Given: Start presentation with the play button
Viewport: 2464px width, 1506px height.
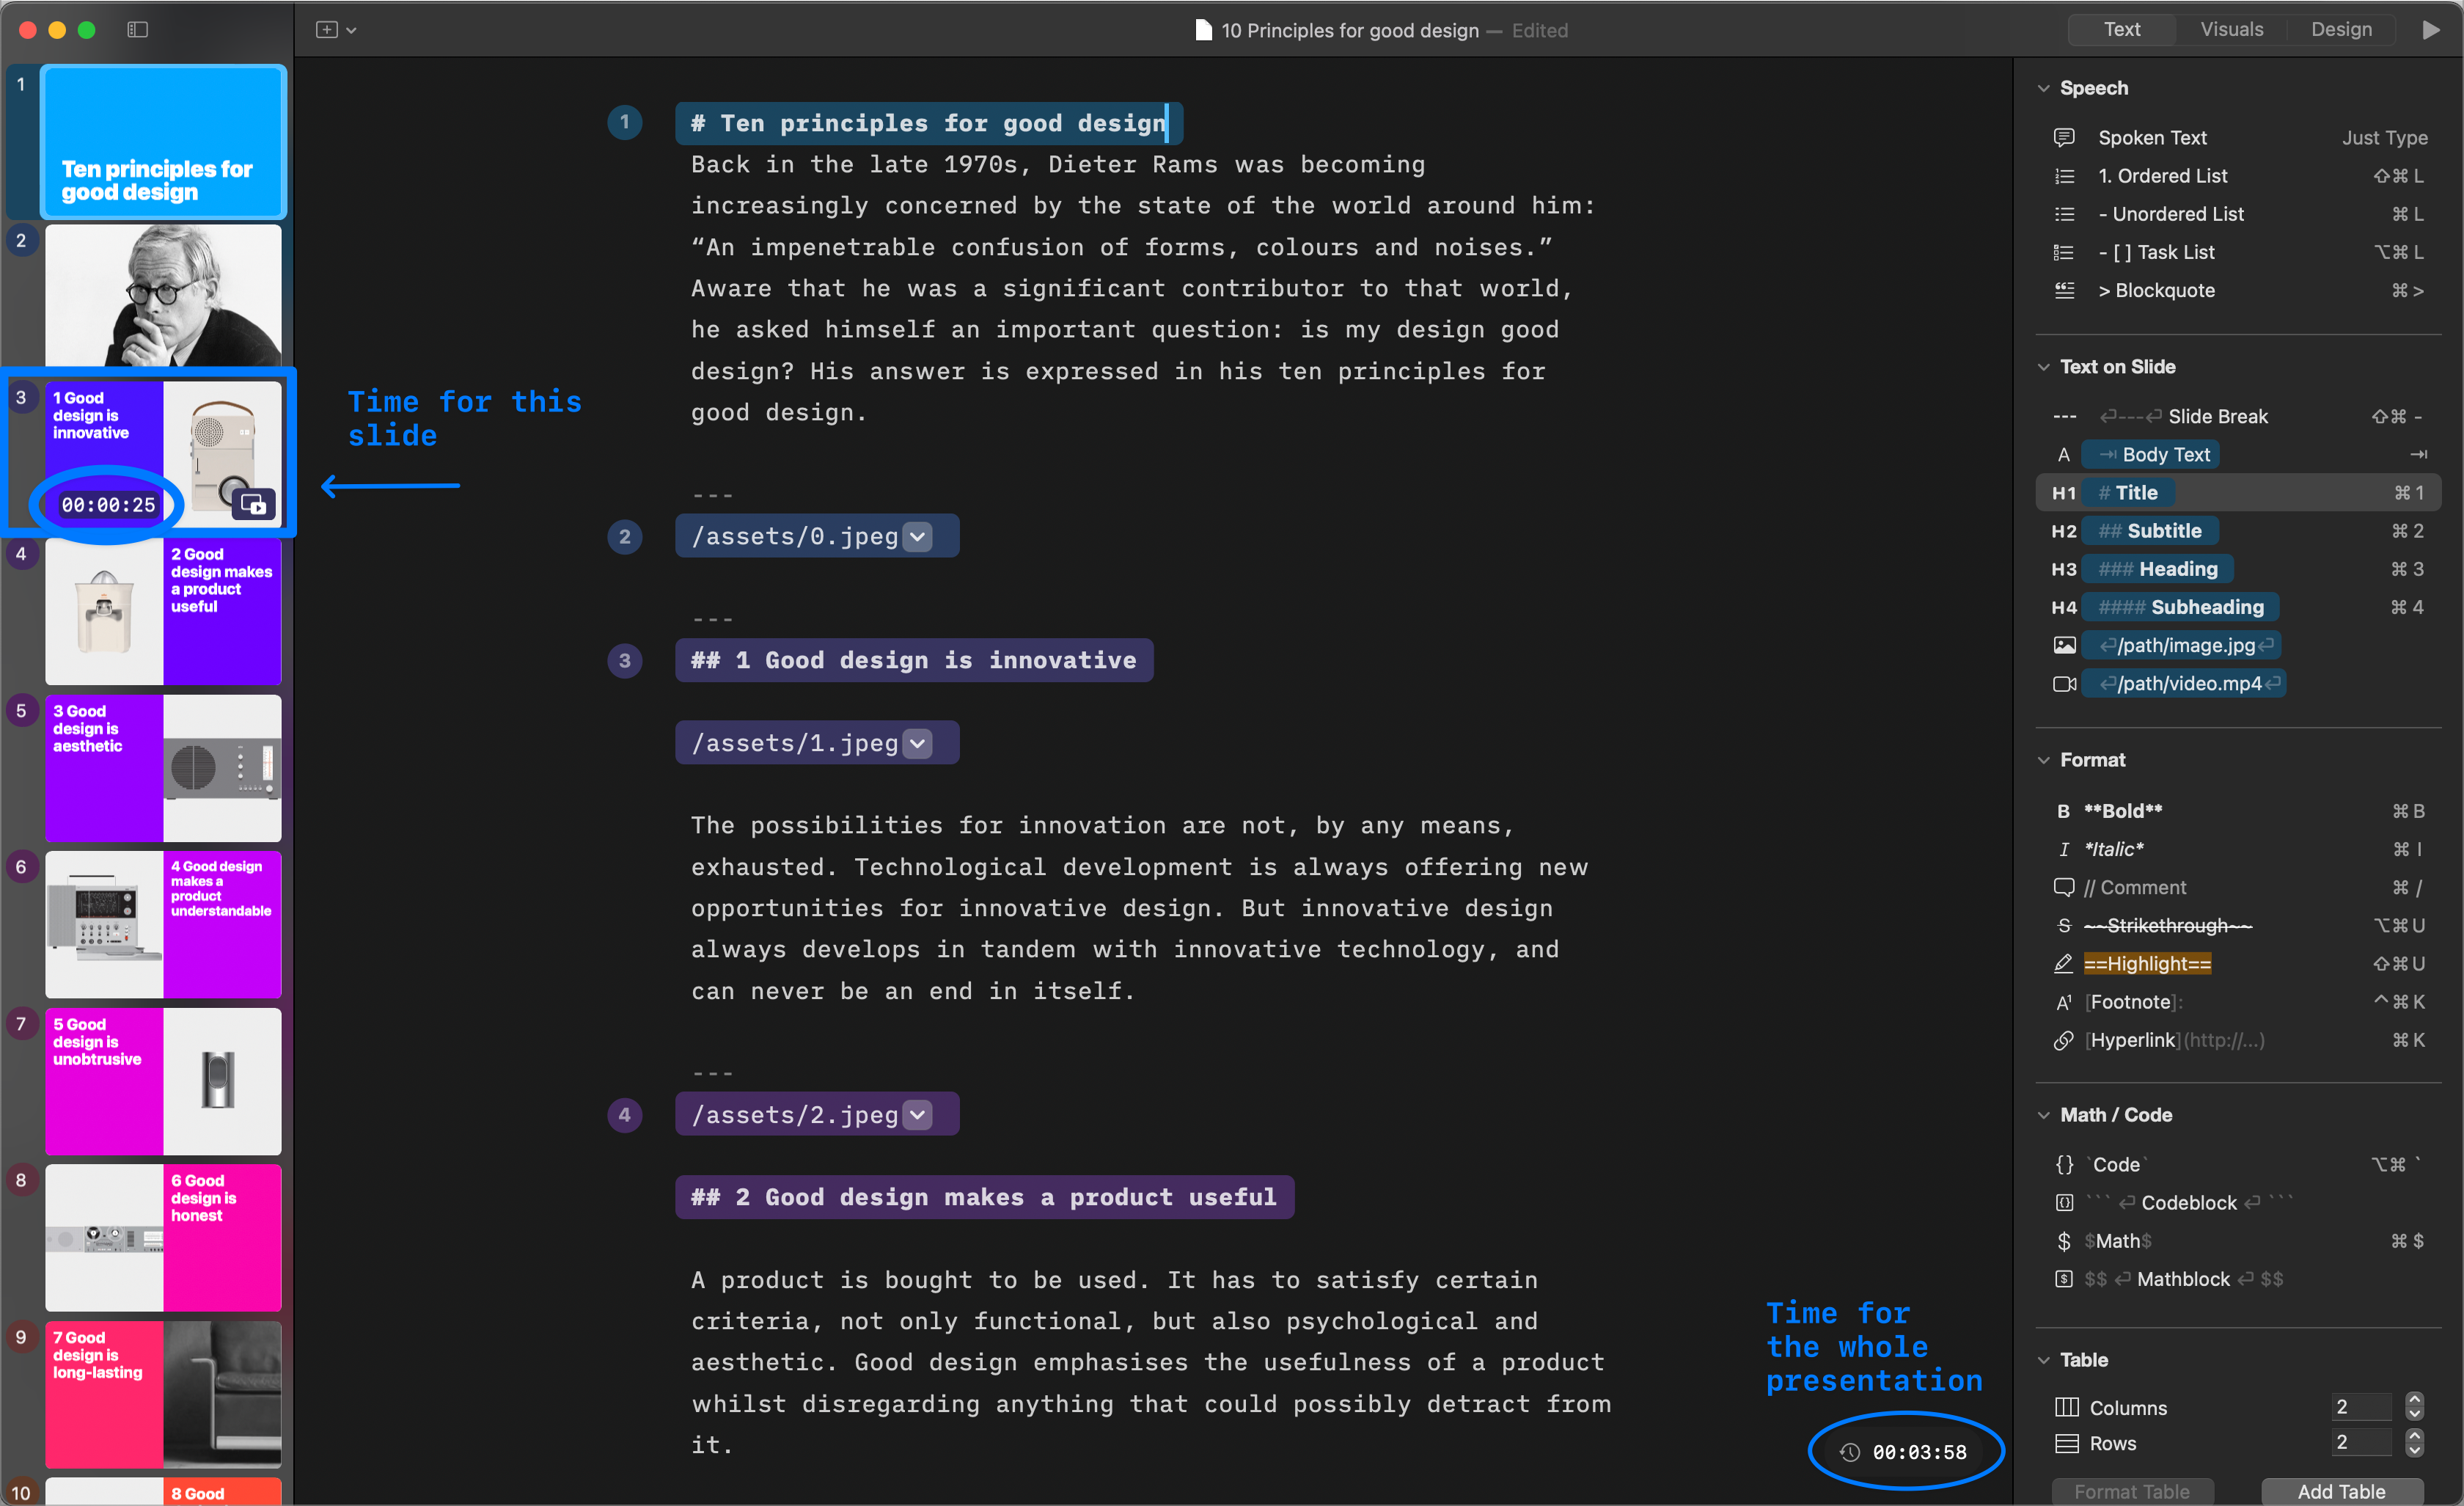Looking at the screenshot, I should 2430,30.
